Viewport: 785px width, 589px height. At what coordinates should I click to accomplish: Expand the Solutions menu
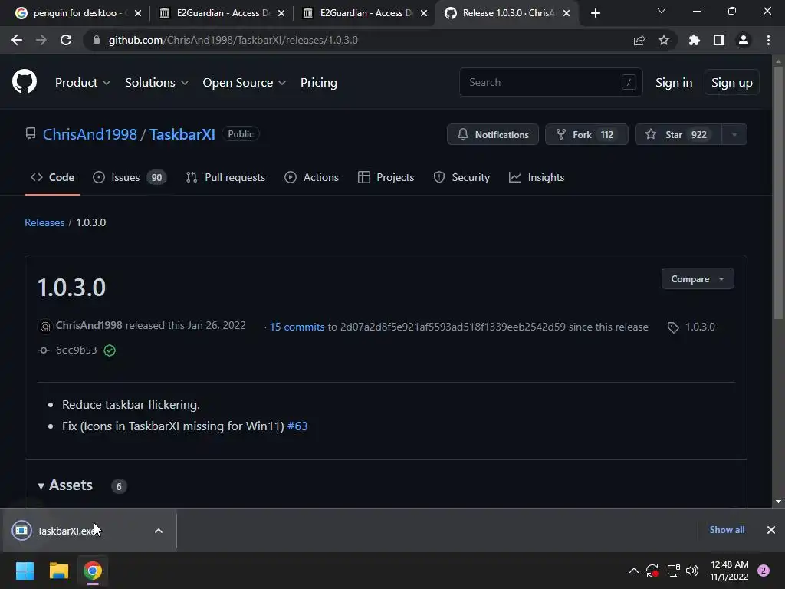coord(156,83)
